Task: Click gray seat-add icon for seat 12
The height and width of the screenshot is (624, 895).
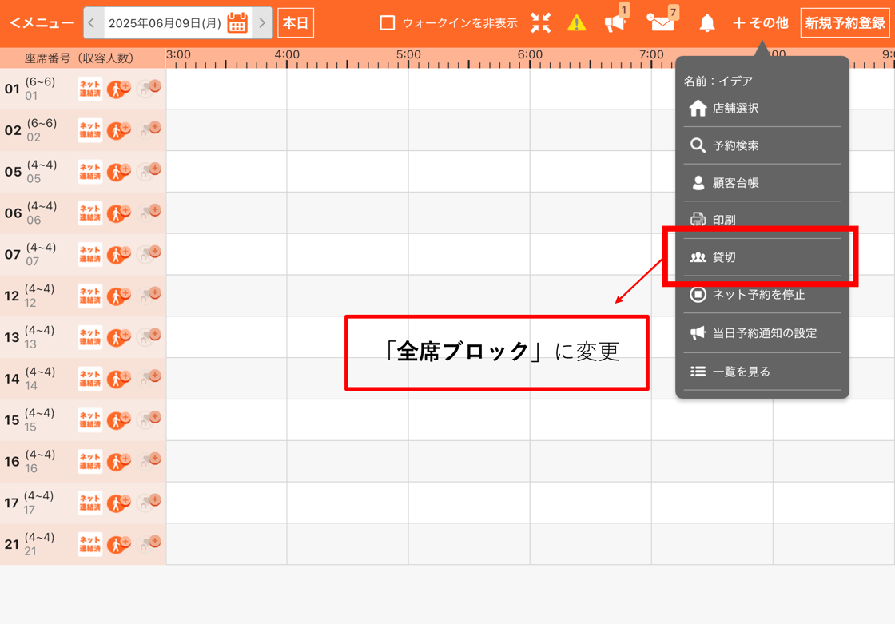Action: pyautogui.click(x=149, y=295)
